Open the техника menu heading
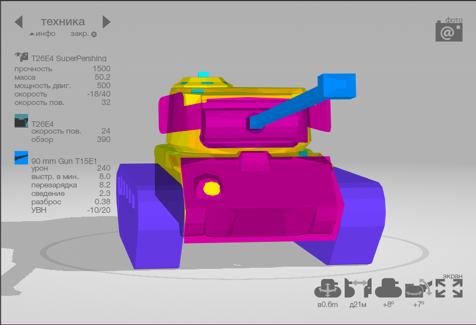Screen dimensions: 476x325 point(63,22)
